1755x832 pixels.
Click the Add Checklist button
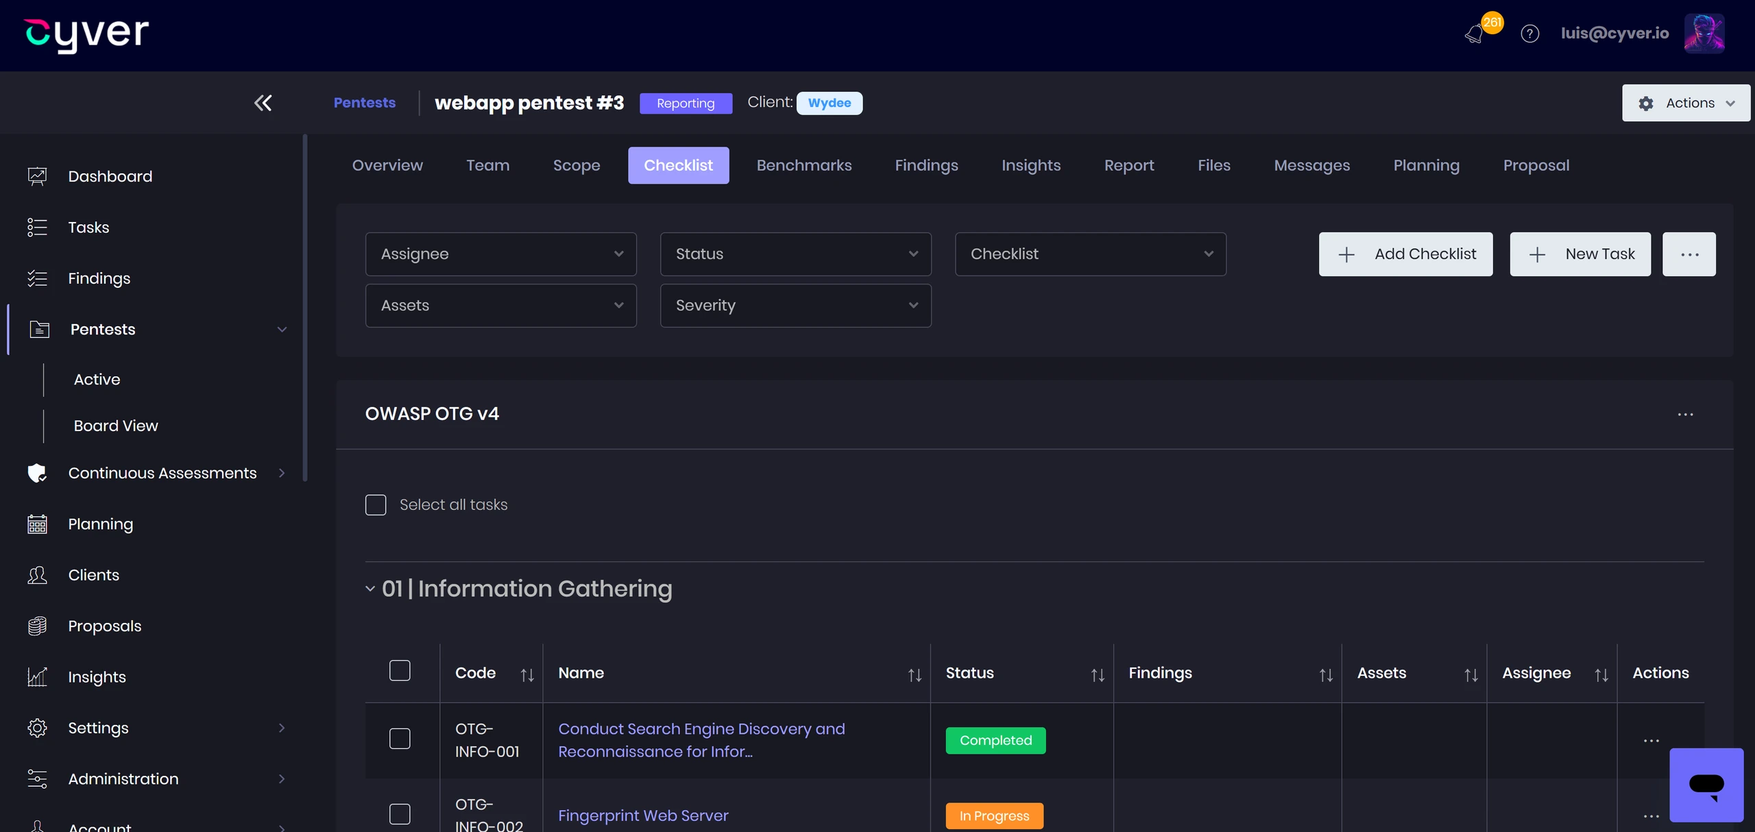pyautogui.click(x=1405, y=254)
